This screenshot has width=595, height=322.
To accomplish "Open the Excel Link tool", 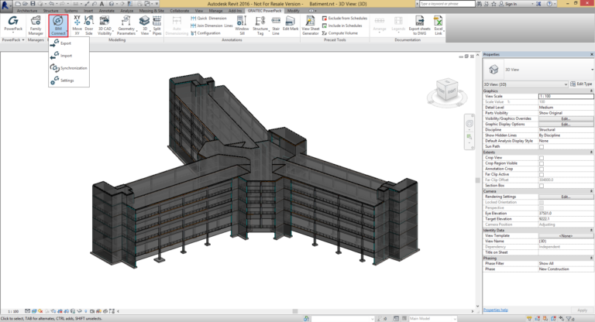I will (x=439, y=25).
